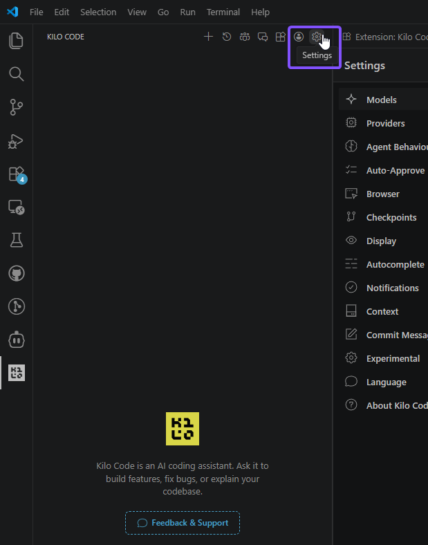428x545 pixels.
Task: Open the GitHub view in activity bar
Action: tap(17, 273)
